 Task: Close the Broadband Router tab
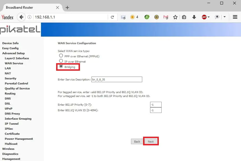coord(58,8)
